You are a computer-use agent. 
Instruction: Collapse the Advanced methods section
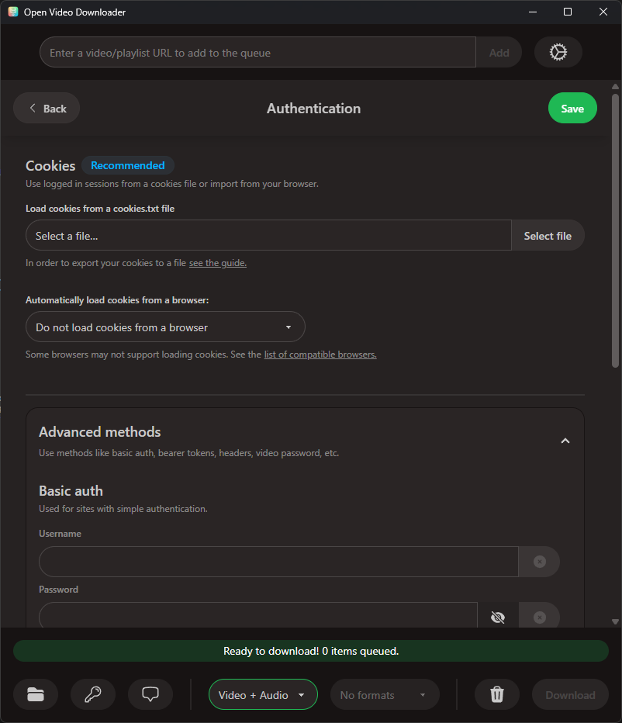coord(565,440)
